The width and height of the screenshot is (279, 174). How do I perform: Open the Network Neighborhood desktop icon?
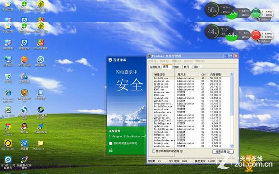[x=8, y=59]
